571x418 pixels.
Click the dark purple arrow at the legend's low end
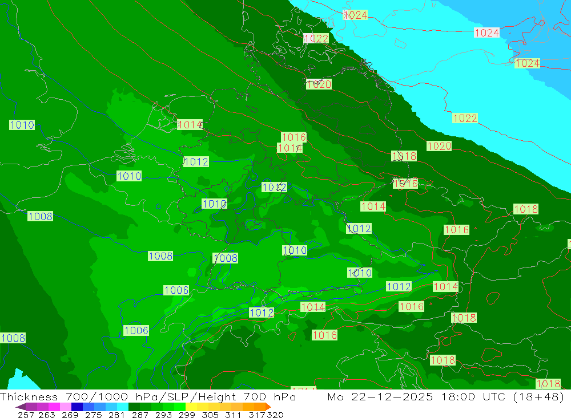pos(21,407)
